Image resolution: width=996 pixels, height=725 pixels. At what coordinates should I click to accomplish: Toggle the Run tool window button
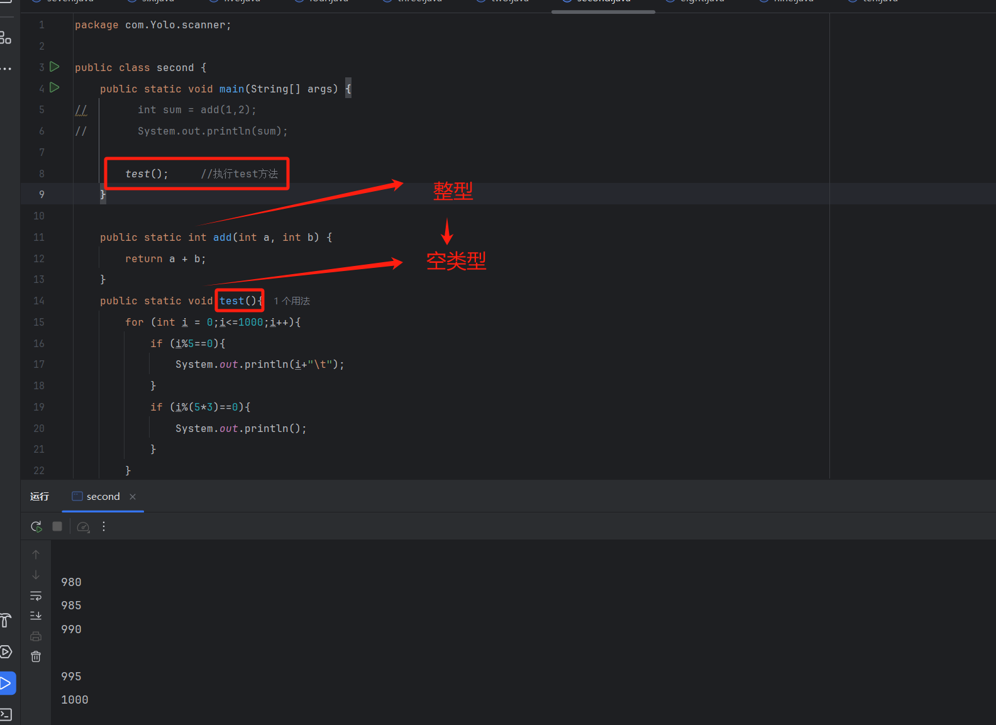pos(6,683)
